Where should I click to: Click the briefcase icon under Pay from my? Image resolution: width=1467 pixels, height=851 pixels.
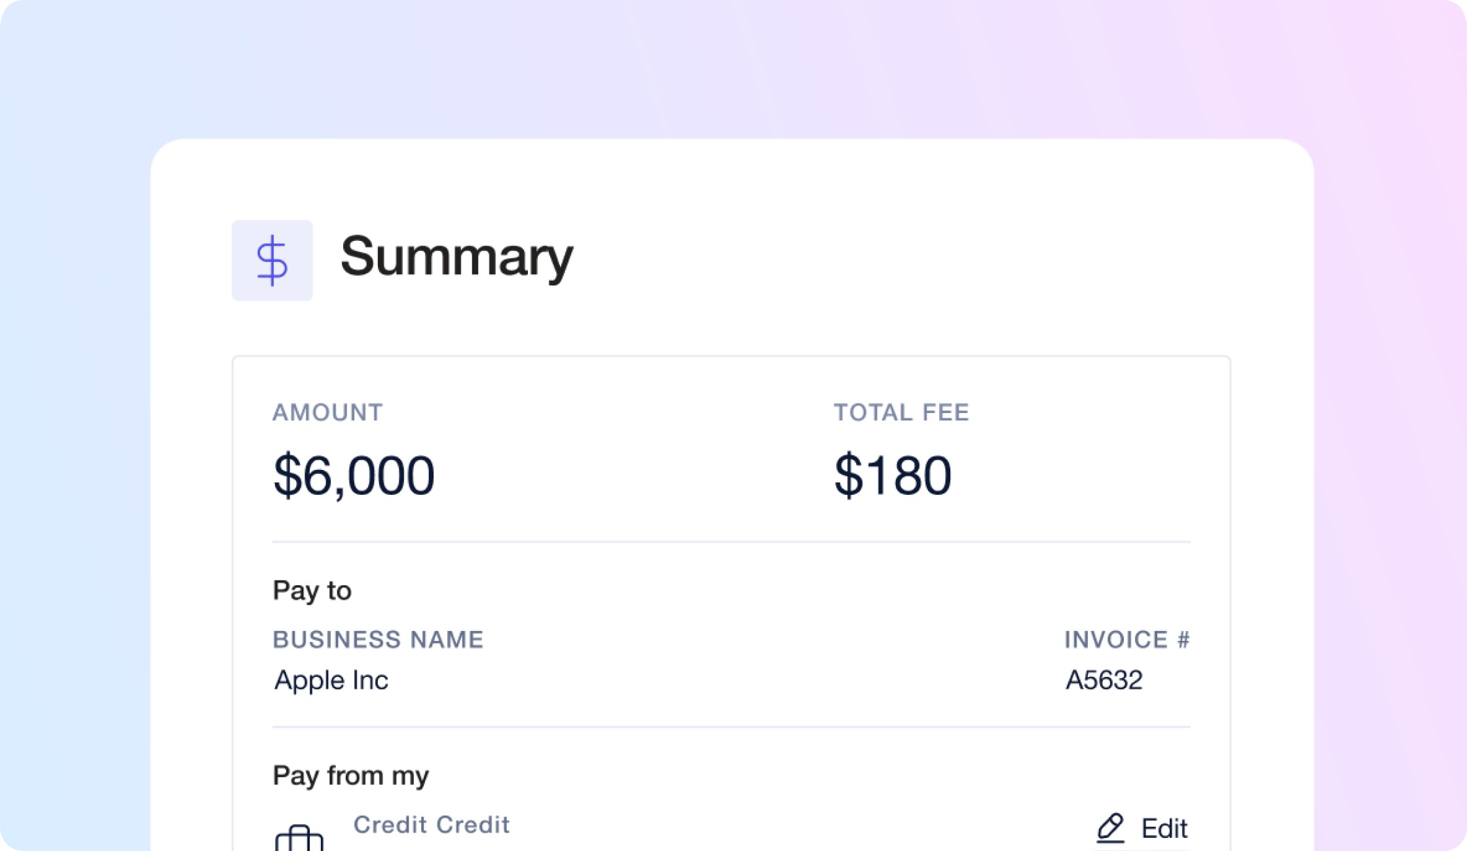tap(299, 837)
